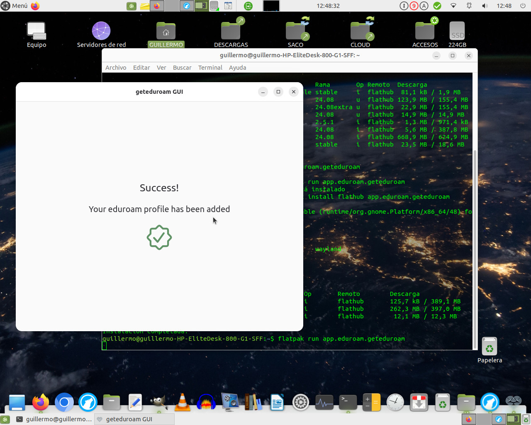531x425 pixels.
Task: Open a terminal from the dock
Action: 348,402
